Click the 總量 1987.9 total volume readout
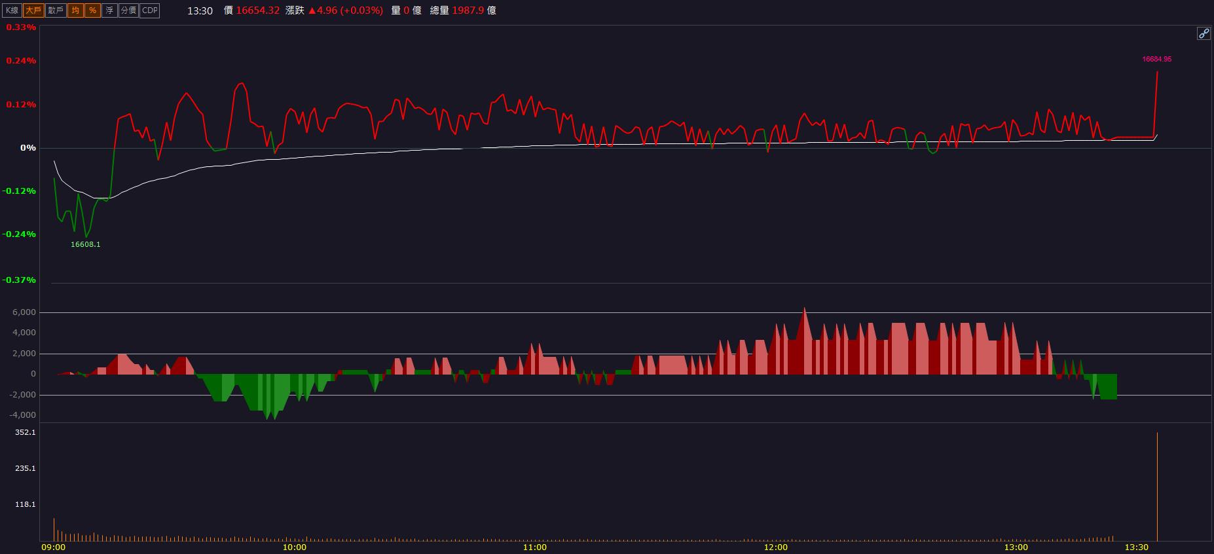The image size is (1214, 554). [463, 10]
